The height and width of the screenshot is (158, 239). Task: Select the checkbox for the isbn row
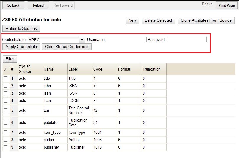click(x=5, y=86)
